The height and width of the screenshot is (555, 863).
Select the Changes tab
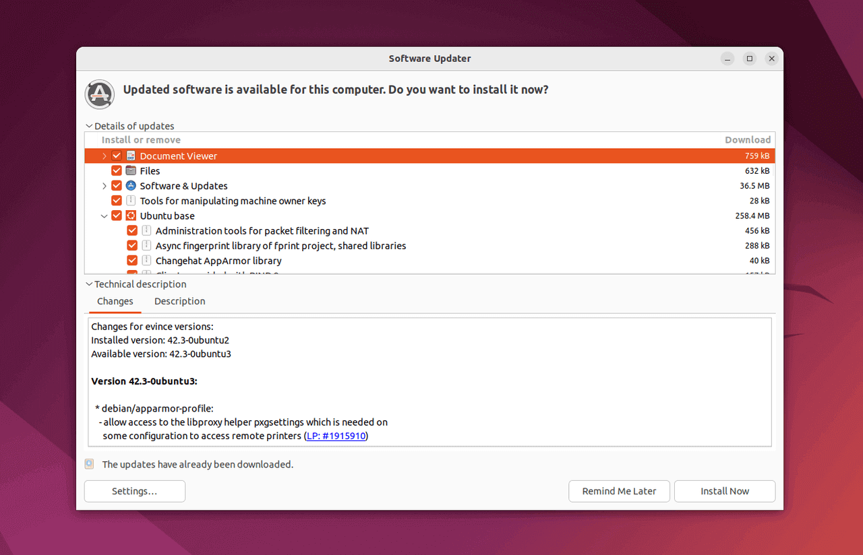pos(115,301)
